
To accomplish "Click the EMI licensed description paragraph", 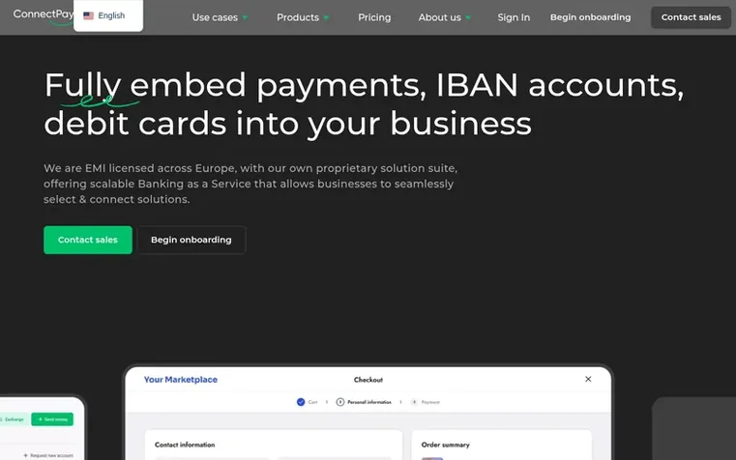I will (x=250, y=184).
